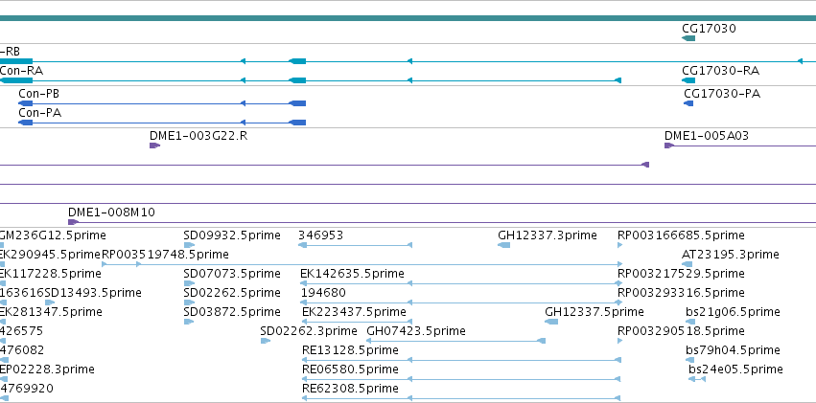Select the DME1-003G22.R purple arrow glyph
Screen dimensions: 816x403
154,146
